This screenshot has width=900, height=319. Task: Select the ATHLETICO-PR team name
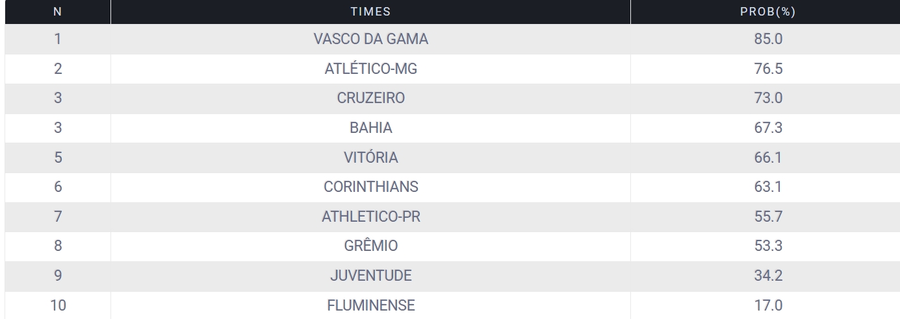(x=370, y=217)
